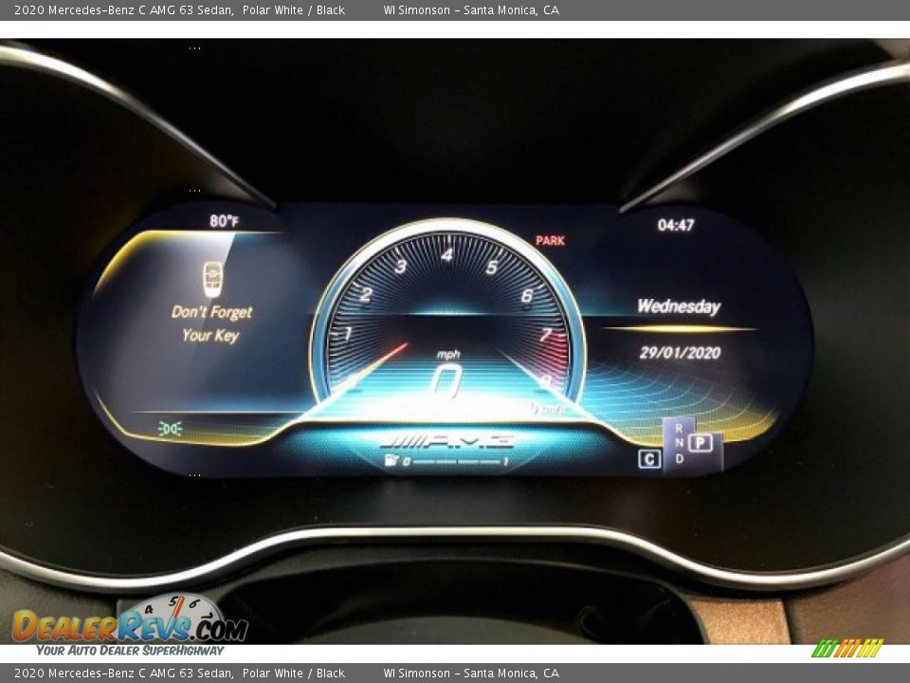910x683 pixels.
Task: Click the fuel pump icon
Action: click(390, 461)
